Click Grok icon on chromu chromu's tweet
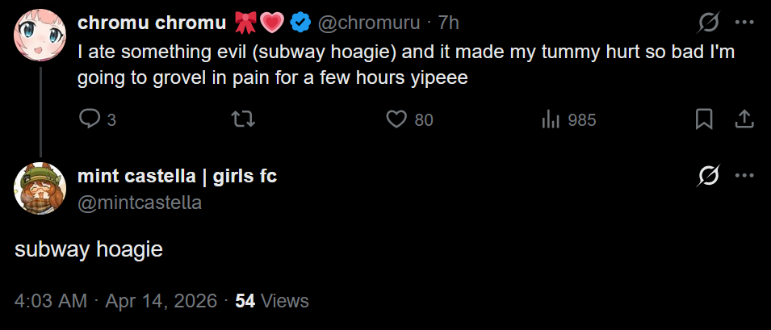The width and height of the screenshot is (771, 330). pos(709,23)
